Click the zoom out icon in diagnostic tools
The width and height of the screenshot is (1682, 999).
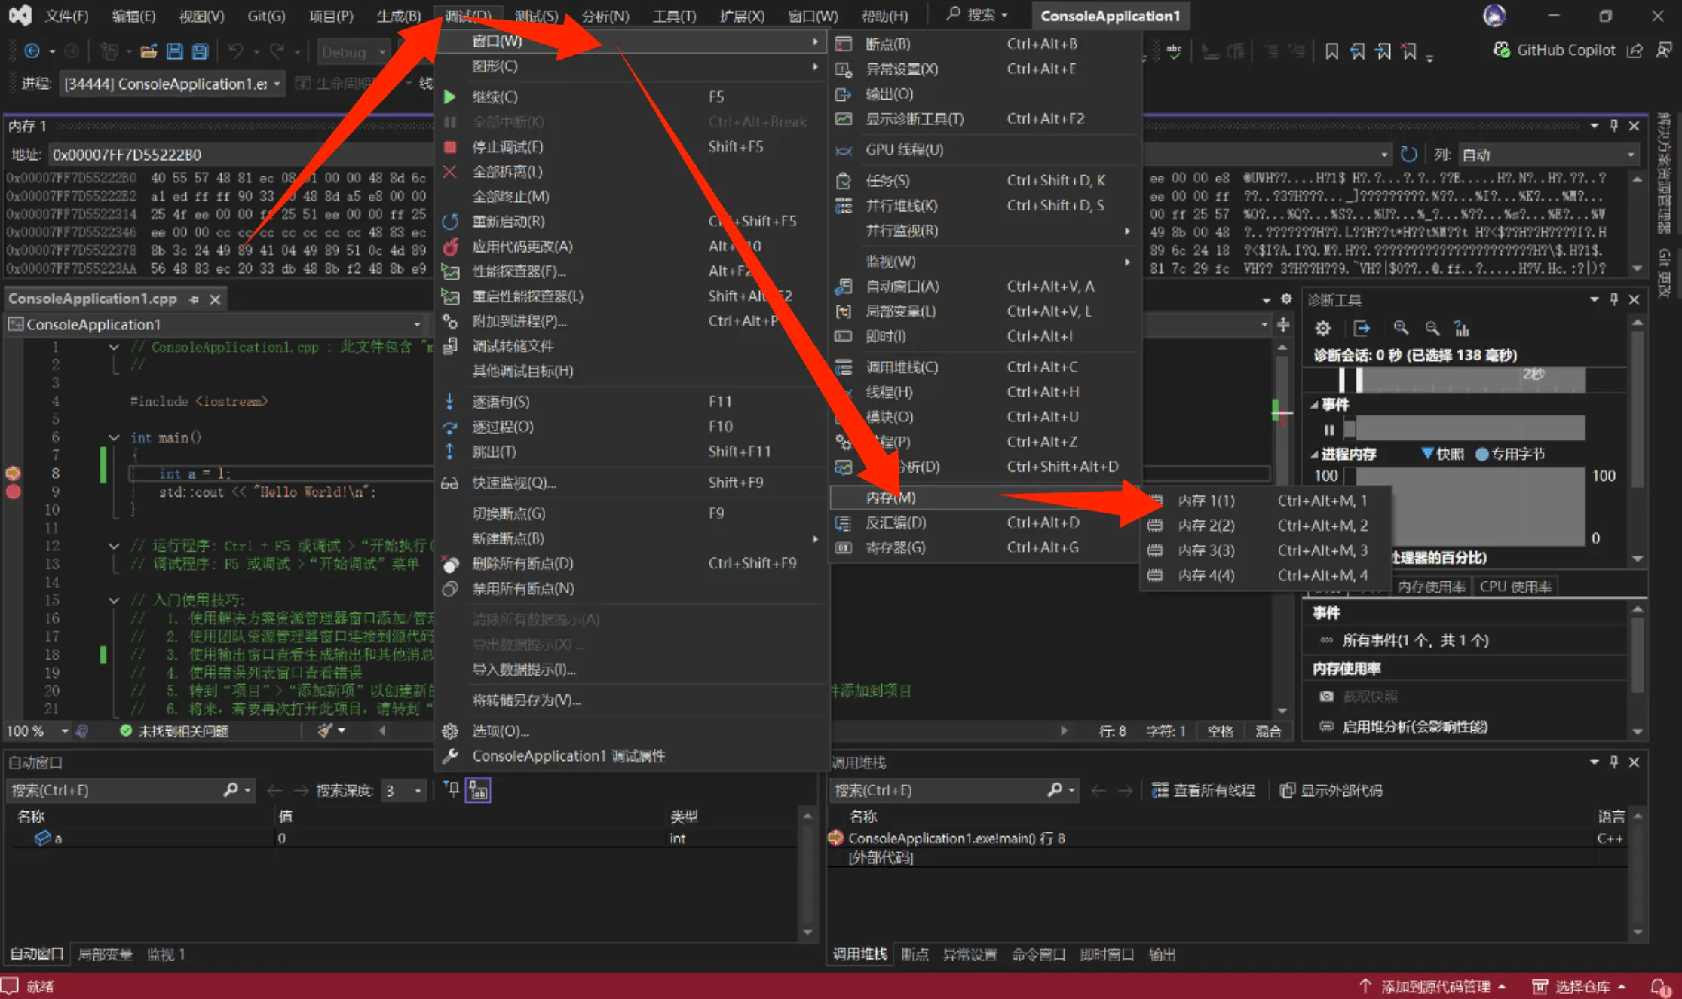click(1432, 329)
